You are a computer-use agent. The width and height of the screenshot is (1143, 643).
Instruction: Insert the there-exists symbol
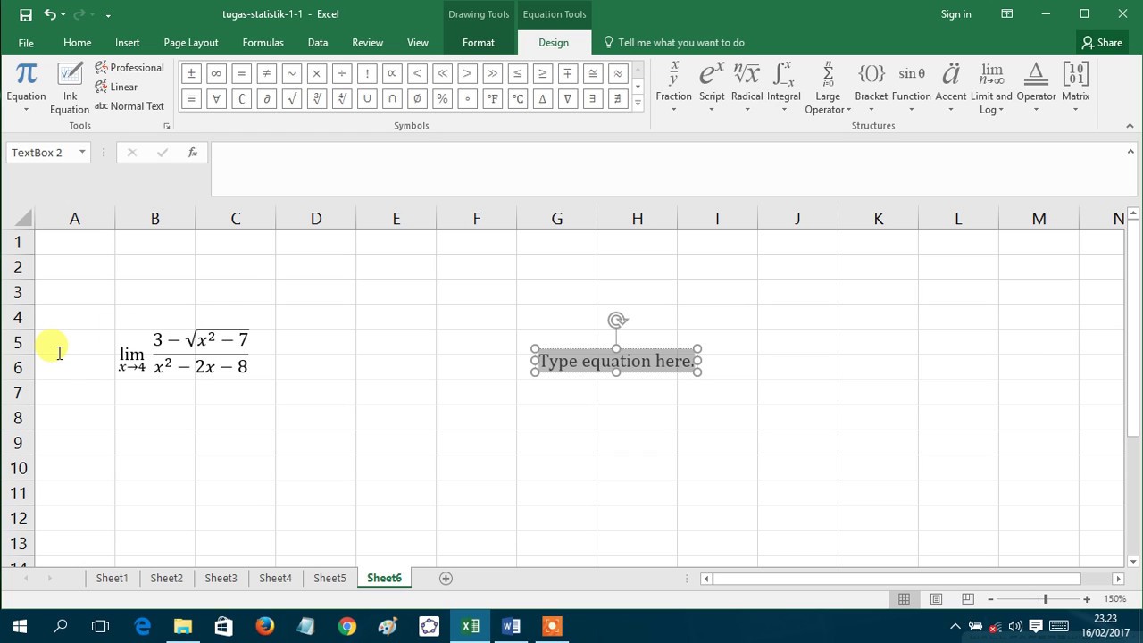click(x=592, y=99)
